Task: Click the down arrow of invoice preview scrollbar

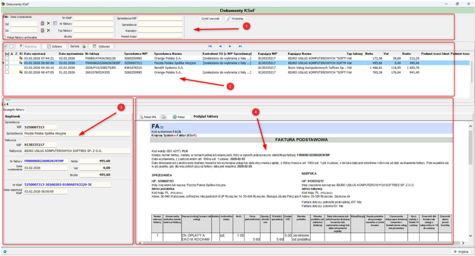Action: (x=471, y=236)
